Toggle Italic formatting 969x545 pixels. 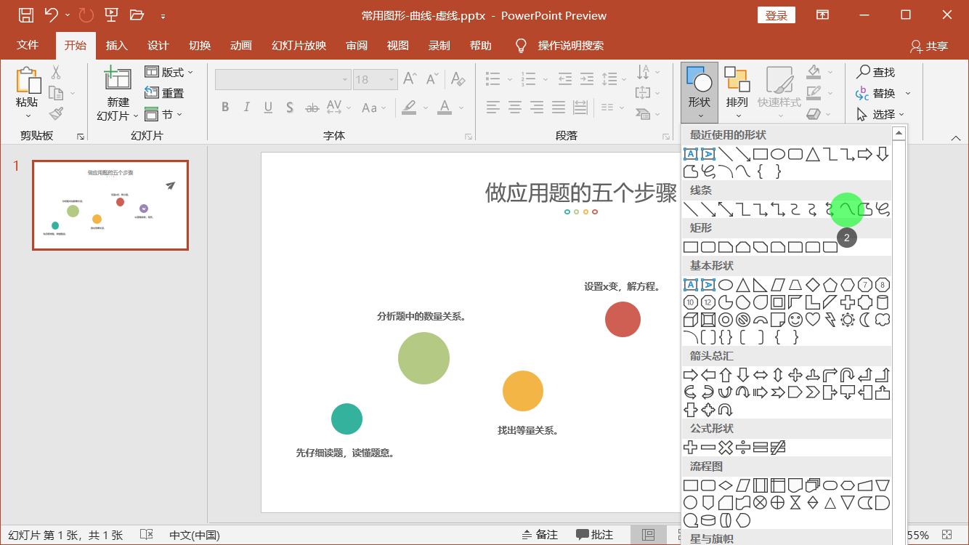coord(246,108)
